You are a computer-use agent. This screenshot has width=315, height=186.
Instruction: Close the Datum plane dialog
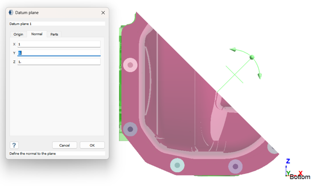[103, 12]
